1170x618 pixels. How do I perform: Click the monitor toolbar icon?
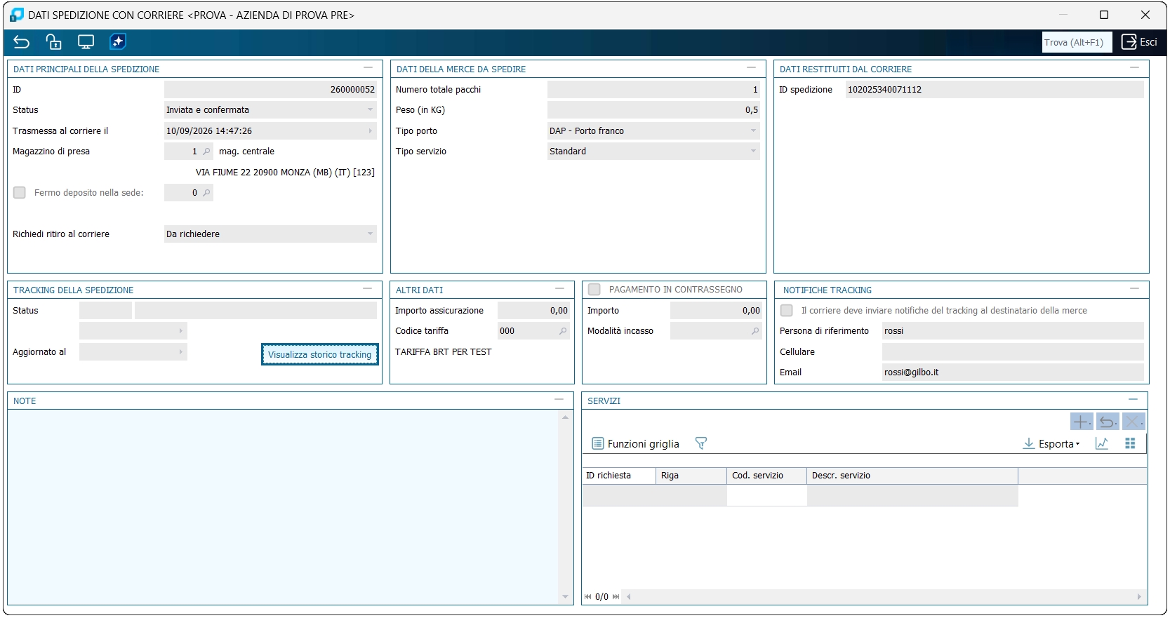[86, 42]
